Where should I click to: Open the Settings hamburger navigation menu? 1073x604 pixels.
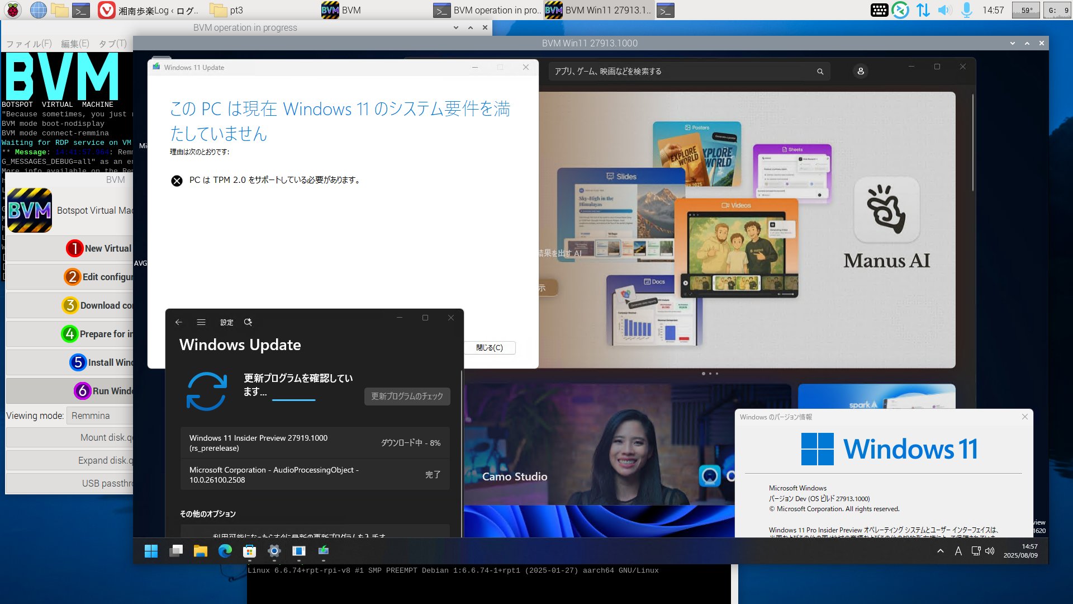(x=201, y=322)
